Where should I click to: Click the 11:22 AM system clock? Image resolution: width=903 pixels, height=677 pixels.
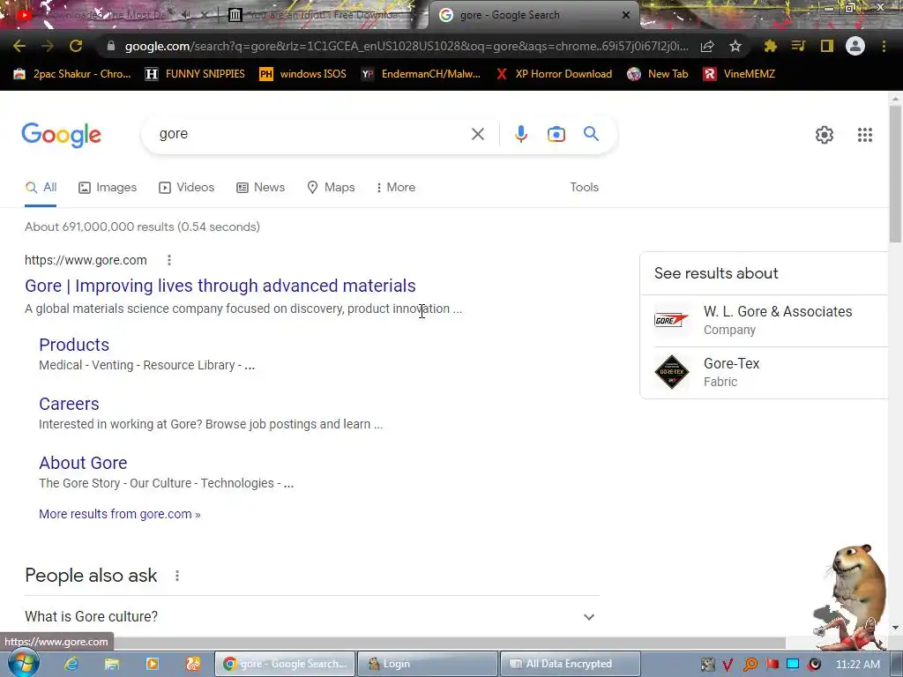pyautogui.click(x=857, y=665)
